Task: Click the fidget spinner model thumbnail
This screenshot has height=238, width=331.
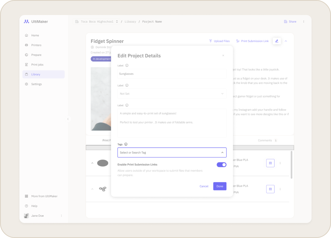Action: coord(102,189)
